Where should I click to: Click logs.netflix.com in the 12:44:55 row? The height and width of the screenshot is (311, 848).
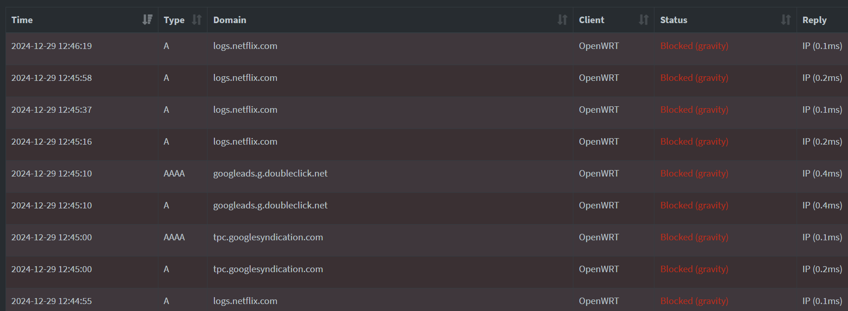click(245, 301)
